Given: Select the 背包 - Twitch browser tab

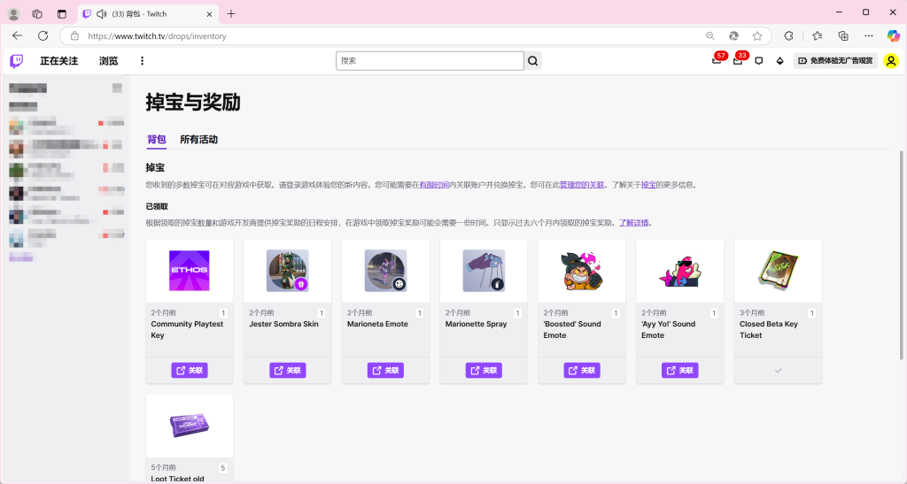Looking at the screenshot, I should [x=148, y=14].
